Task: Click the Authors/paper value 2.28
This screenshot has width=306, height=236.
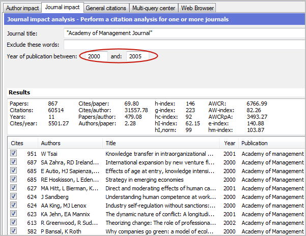Action: coord(130,123)
